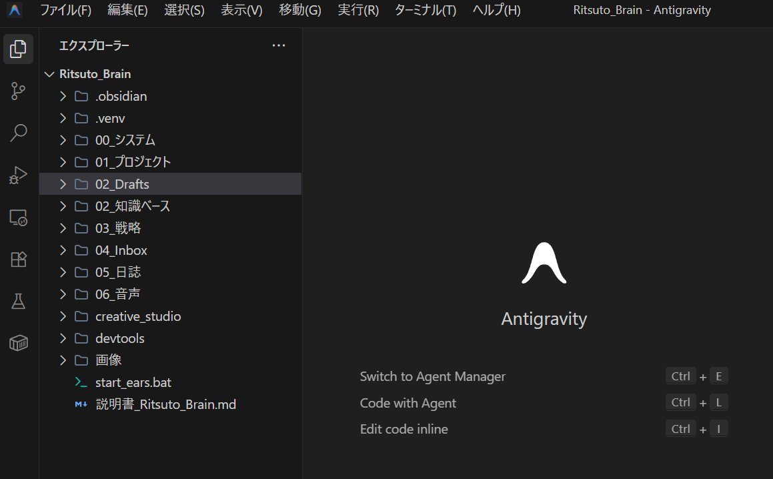Expand the 03_戦略 folder chevron

63,228
